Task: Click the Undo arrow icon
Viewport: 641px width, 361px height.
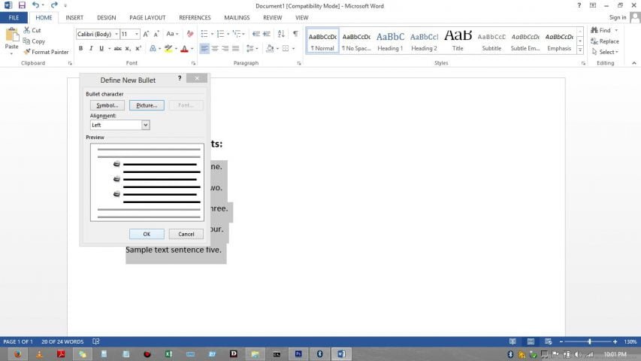Action: pyautogui.click(x=35, y=5)
